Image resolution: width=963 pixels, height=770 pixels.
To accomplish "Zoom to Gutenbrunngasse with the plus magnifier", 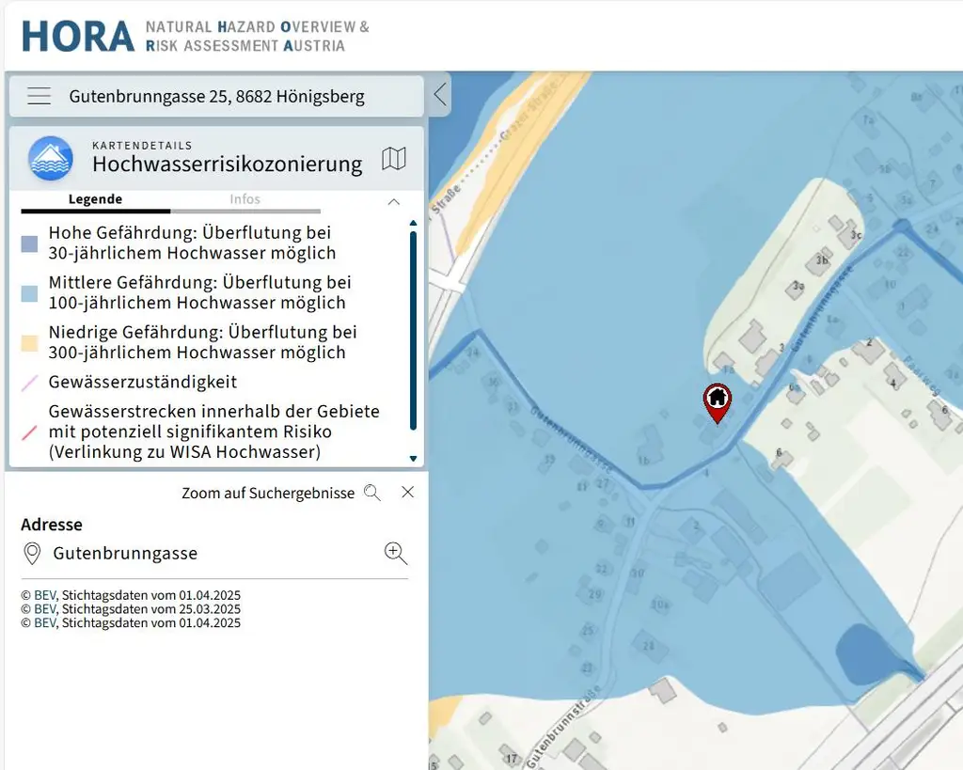I will click(x=396, y=554).
